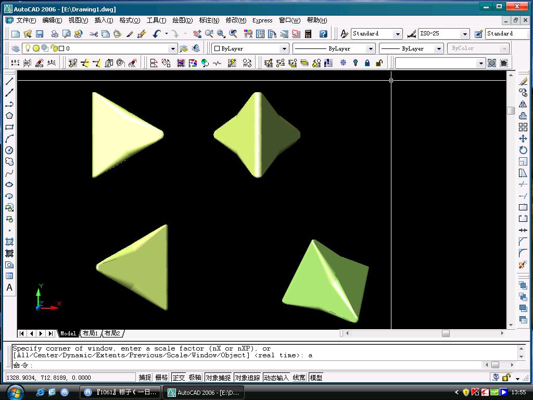
Task: Click the Windows Start orb
Action: (15, 393)
